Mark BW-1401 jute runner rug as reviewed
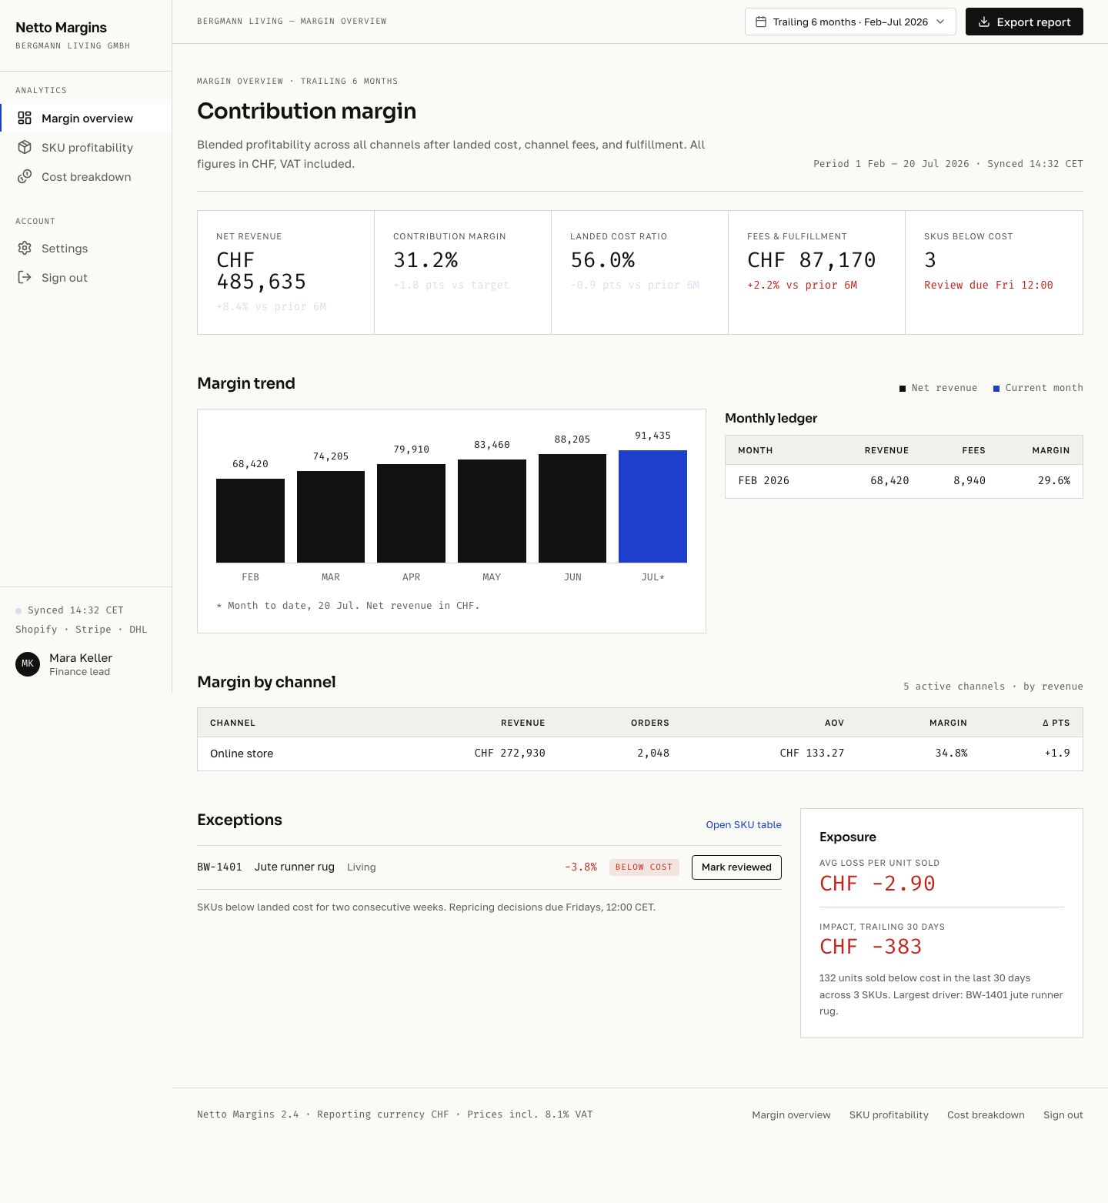 point(736,867)
